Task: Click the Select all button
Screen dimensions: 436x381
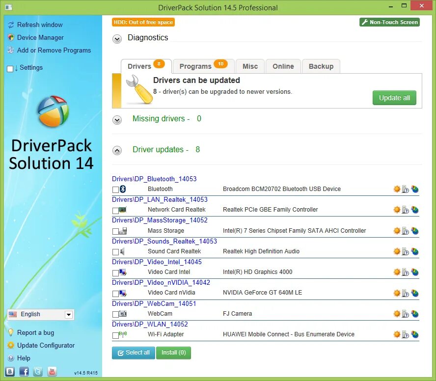Action: point(134,353)
